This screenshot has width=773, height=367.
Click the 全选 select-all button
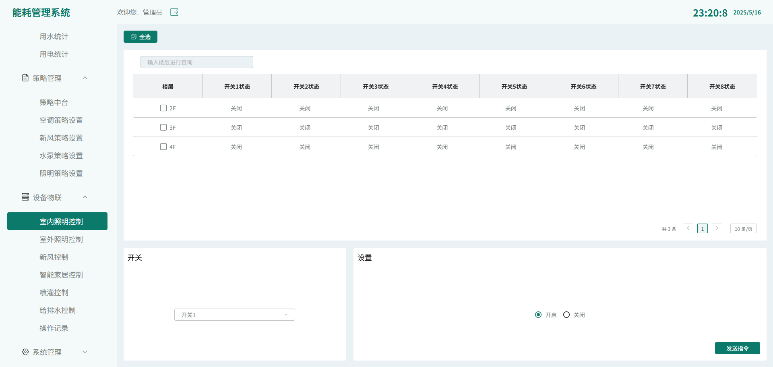[x=141, y=37]
